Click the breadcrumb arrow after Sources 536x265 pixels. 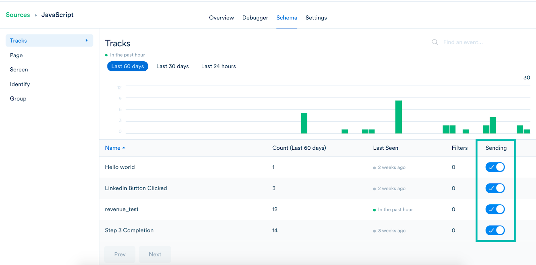[x=36, y=15]
